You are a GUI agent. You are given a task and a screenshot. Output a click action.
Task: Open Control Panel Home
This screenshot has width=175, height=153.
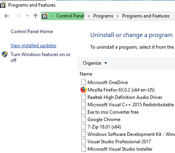pos(32,32)
